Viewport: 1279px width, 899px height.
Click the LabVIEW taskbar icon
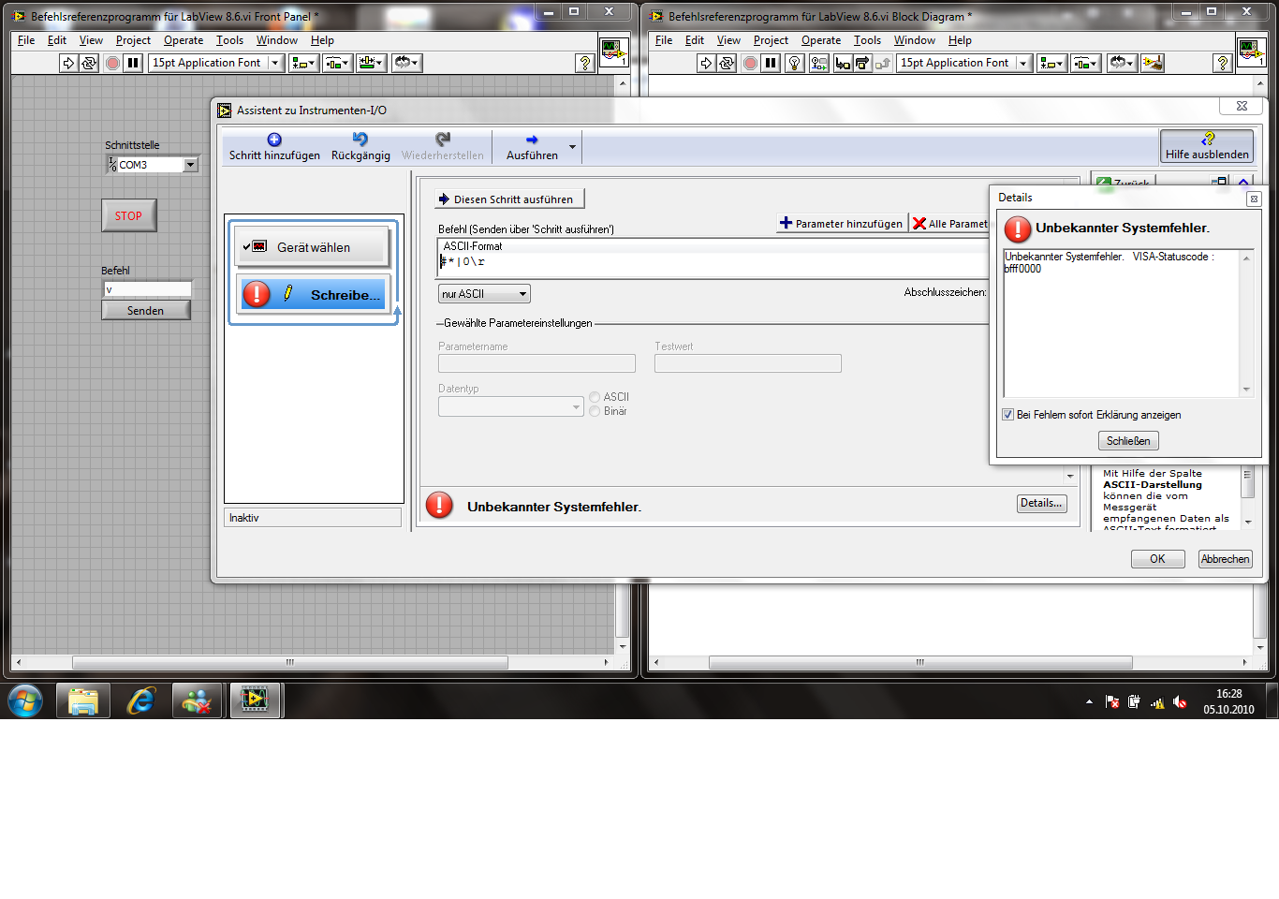point(255,700)
